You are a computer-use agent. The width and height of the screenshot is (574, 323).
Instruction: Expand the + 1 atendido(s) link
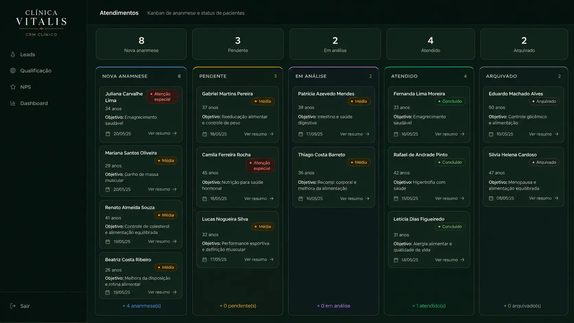[429, 306]
